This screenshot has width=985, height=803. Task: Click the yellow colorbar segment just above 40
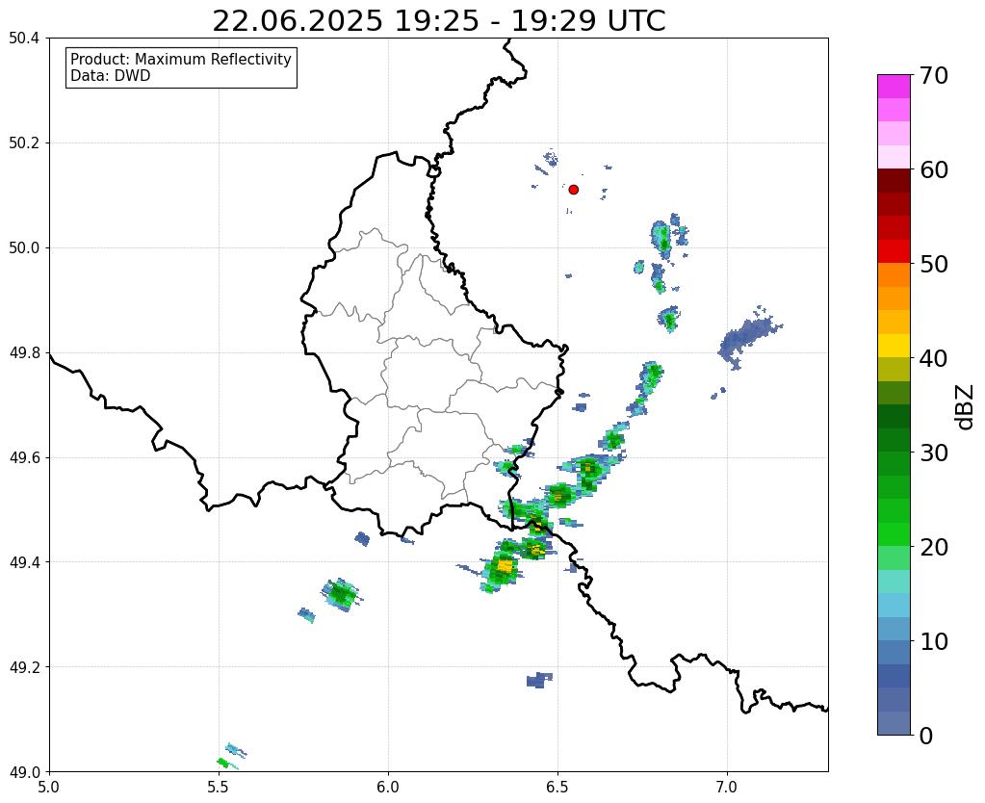click(894, 346)
